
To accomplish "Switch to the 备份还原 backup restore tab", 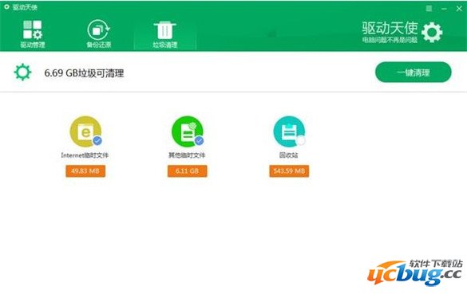I will pyautogui.click(x=98, y=34).
